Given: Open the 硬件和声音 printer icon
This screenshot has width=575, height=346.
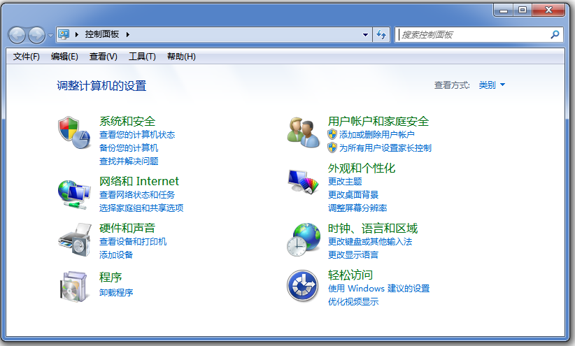Looking at the screenshot, I should point(75,240).
